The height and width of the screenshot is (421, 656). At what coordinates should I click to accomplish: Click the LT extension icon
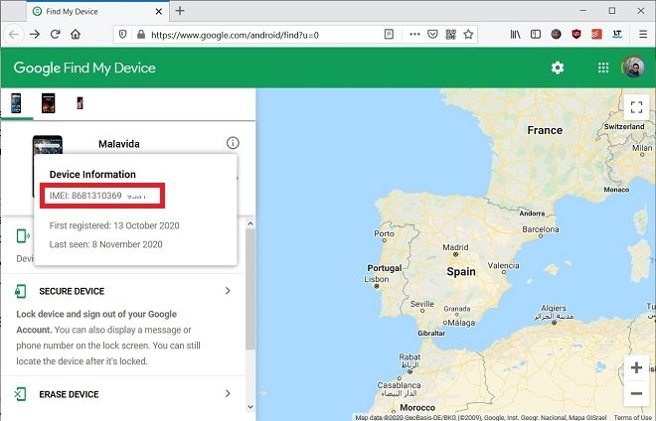(617, 35)
